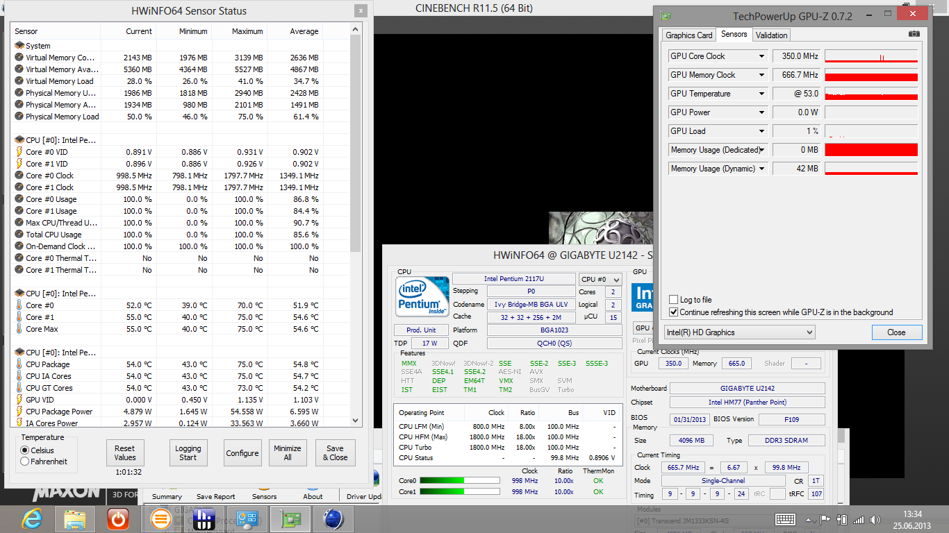Open the Memory Usage (Dynamic) dropdown
The image size is (949, 533).
click(761, 169)
